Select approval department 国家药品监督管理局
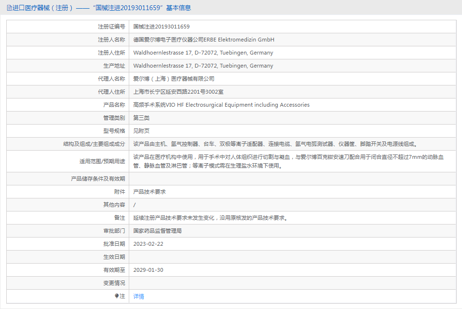The height and width of the screenshot is (309, 462). tap(157, 231)
